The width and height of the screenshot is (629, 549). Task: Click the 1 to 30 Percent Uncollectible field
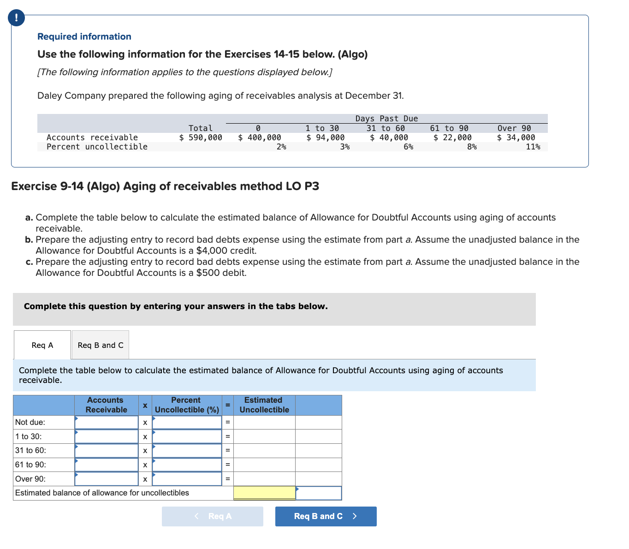187,436
